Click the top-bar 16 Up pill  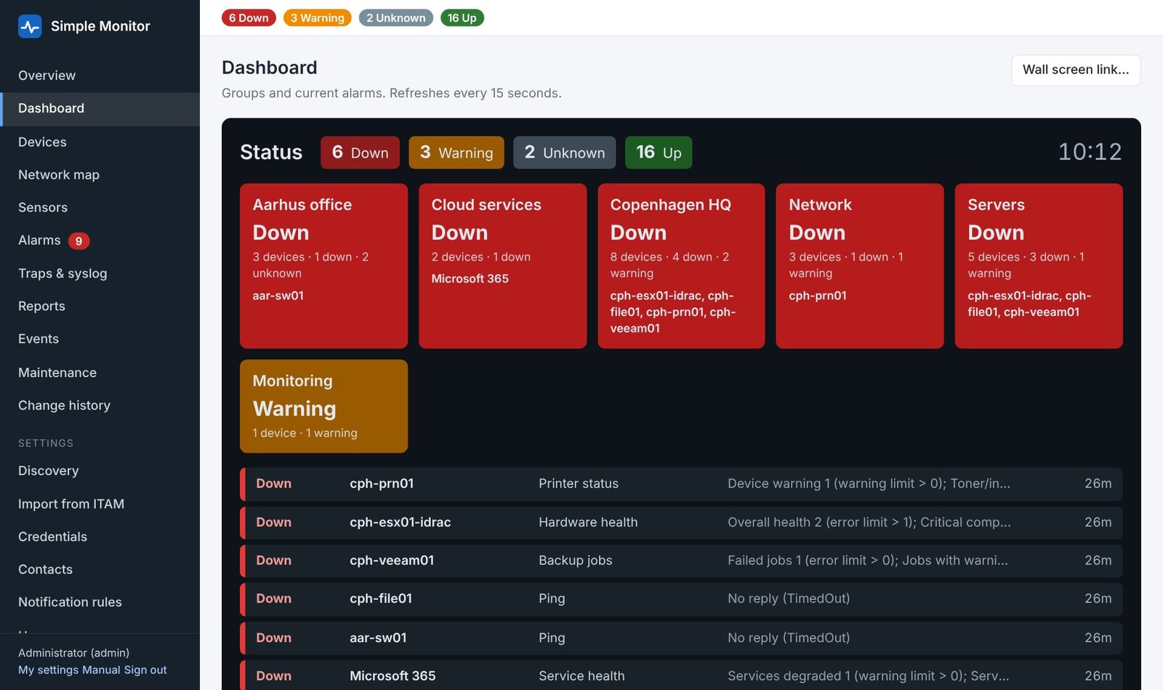462,17
